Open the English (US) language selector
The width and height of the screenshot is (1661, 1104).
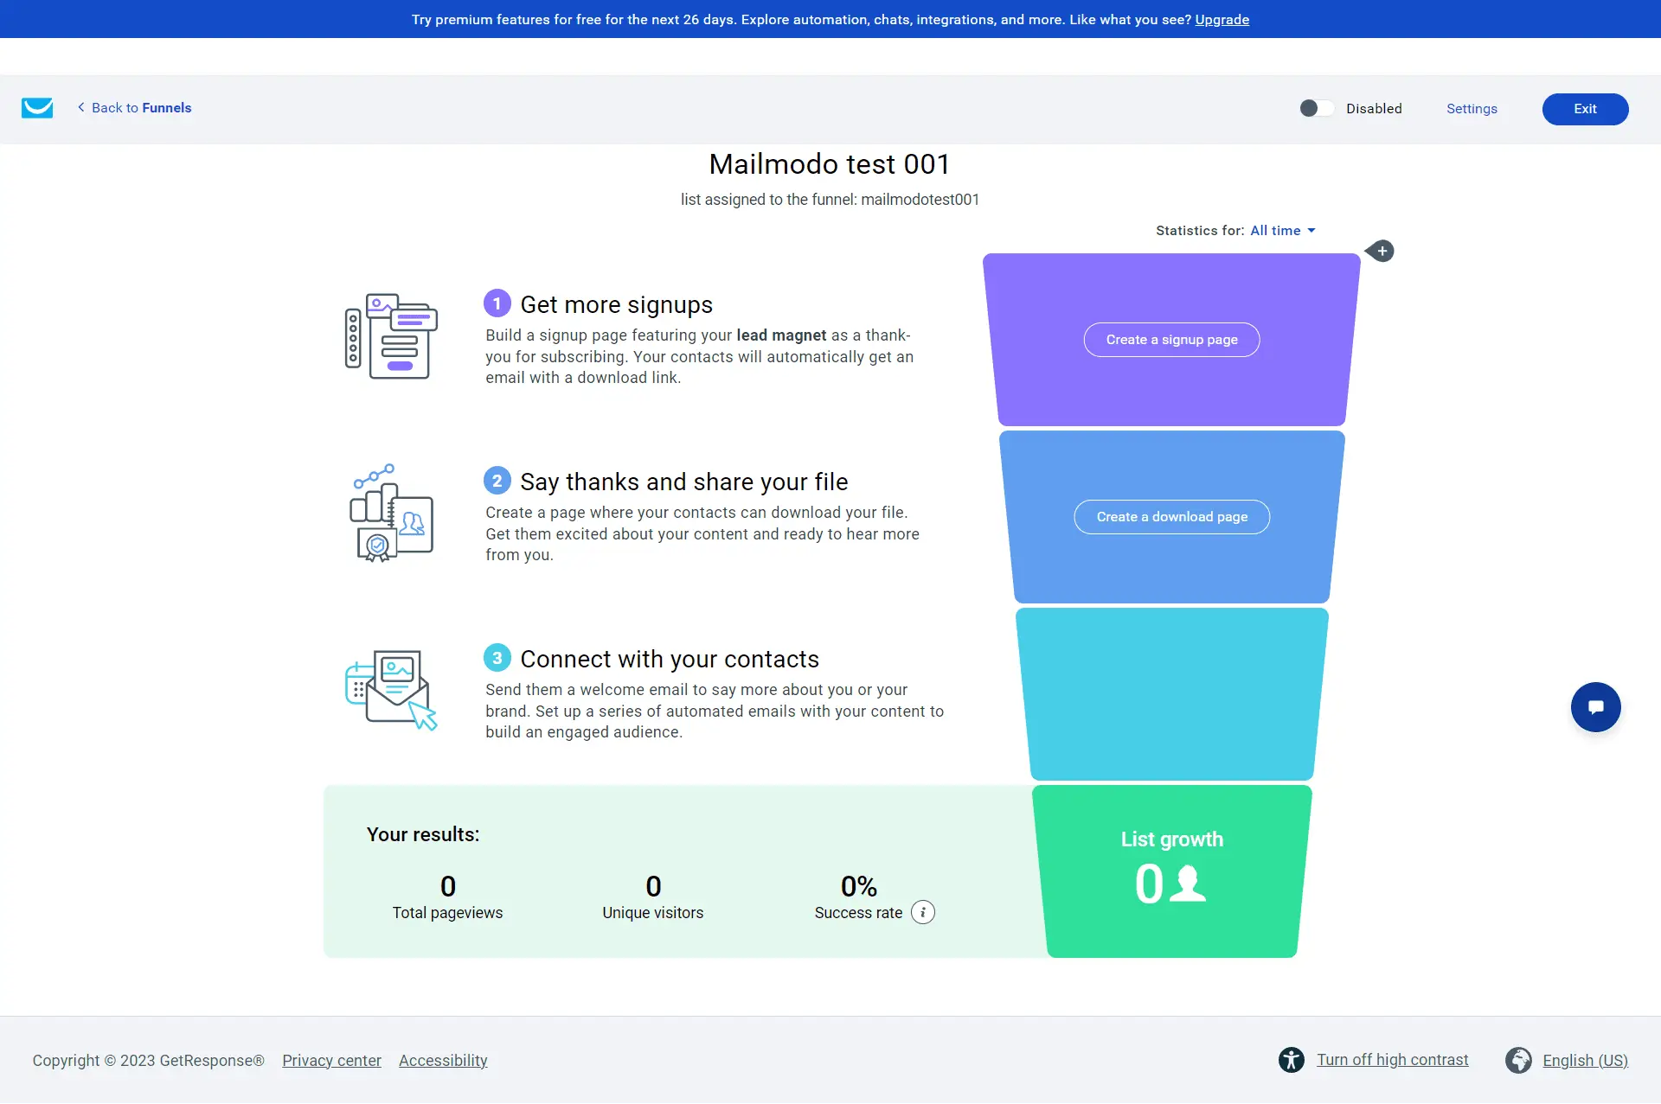tap(1585, 1061)
